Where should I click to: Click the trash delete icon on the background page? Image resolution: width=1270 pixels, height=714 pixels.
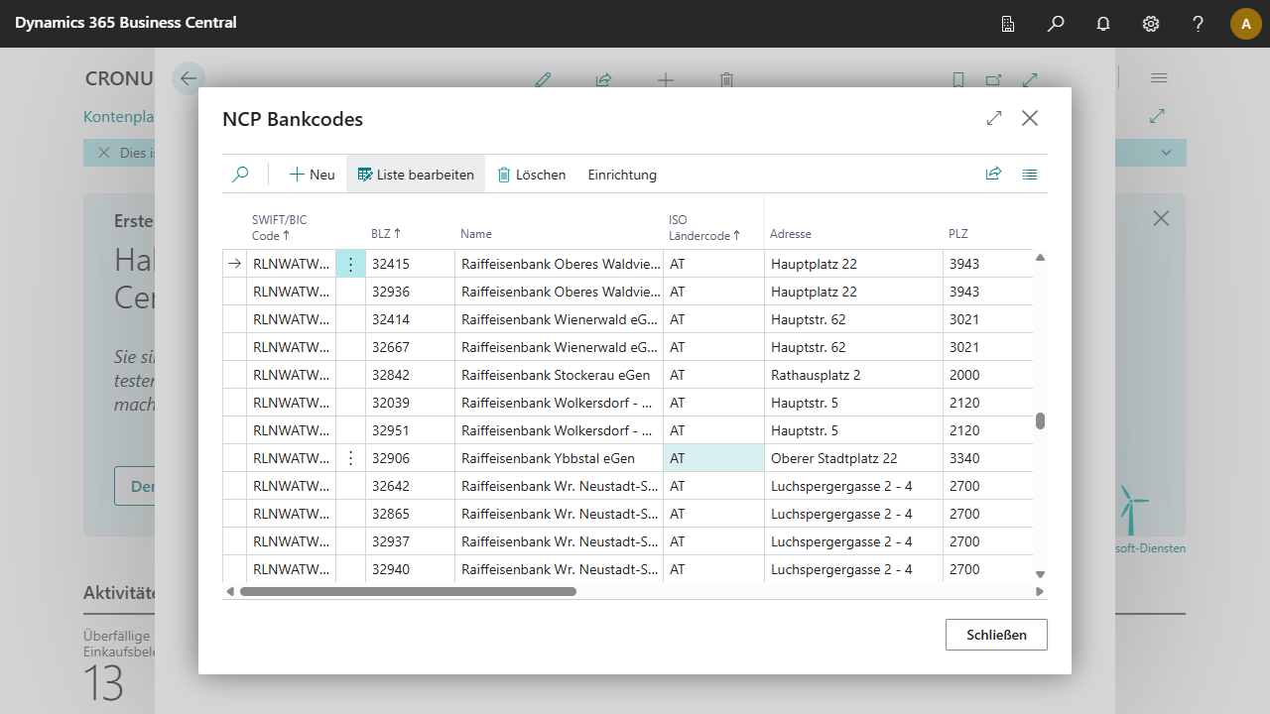pos(726,80)
